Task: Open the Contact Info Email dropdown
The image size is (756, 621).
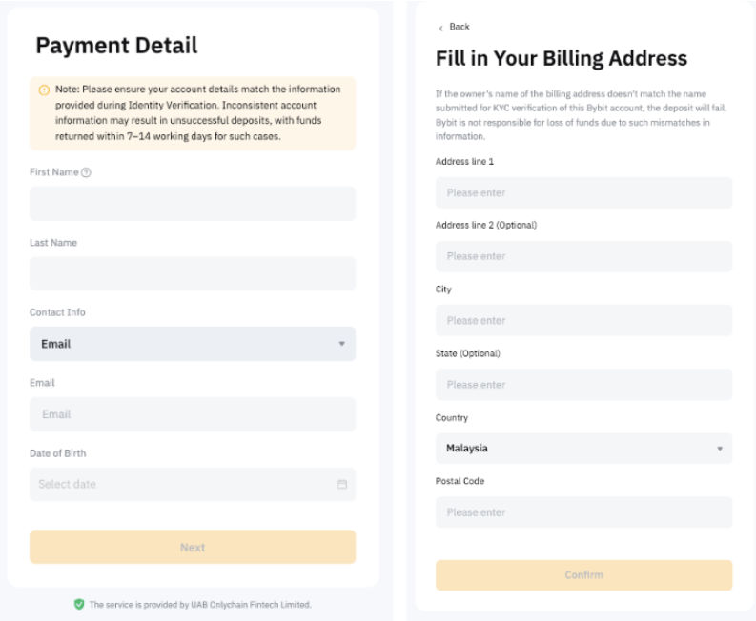Action: [192, 344]
